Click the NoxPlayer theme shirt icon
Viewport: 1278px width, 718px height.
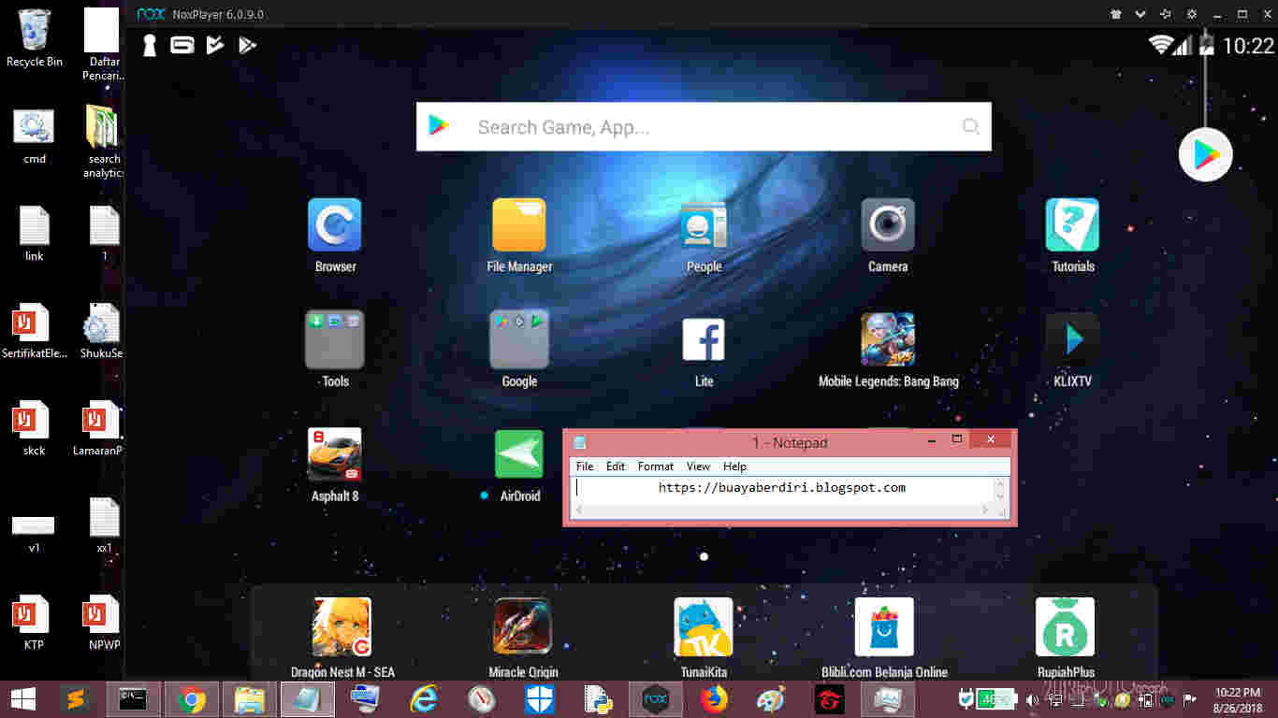click(x=1115, y=14)
